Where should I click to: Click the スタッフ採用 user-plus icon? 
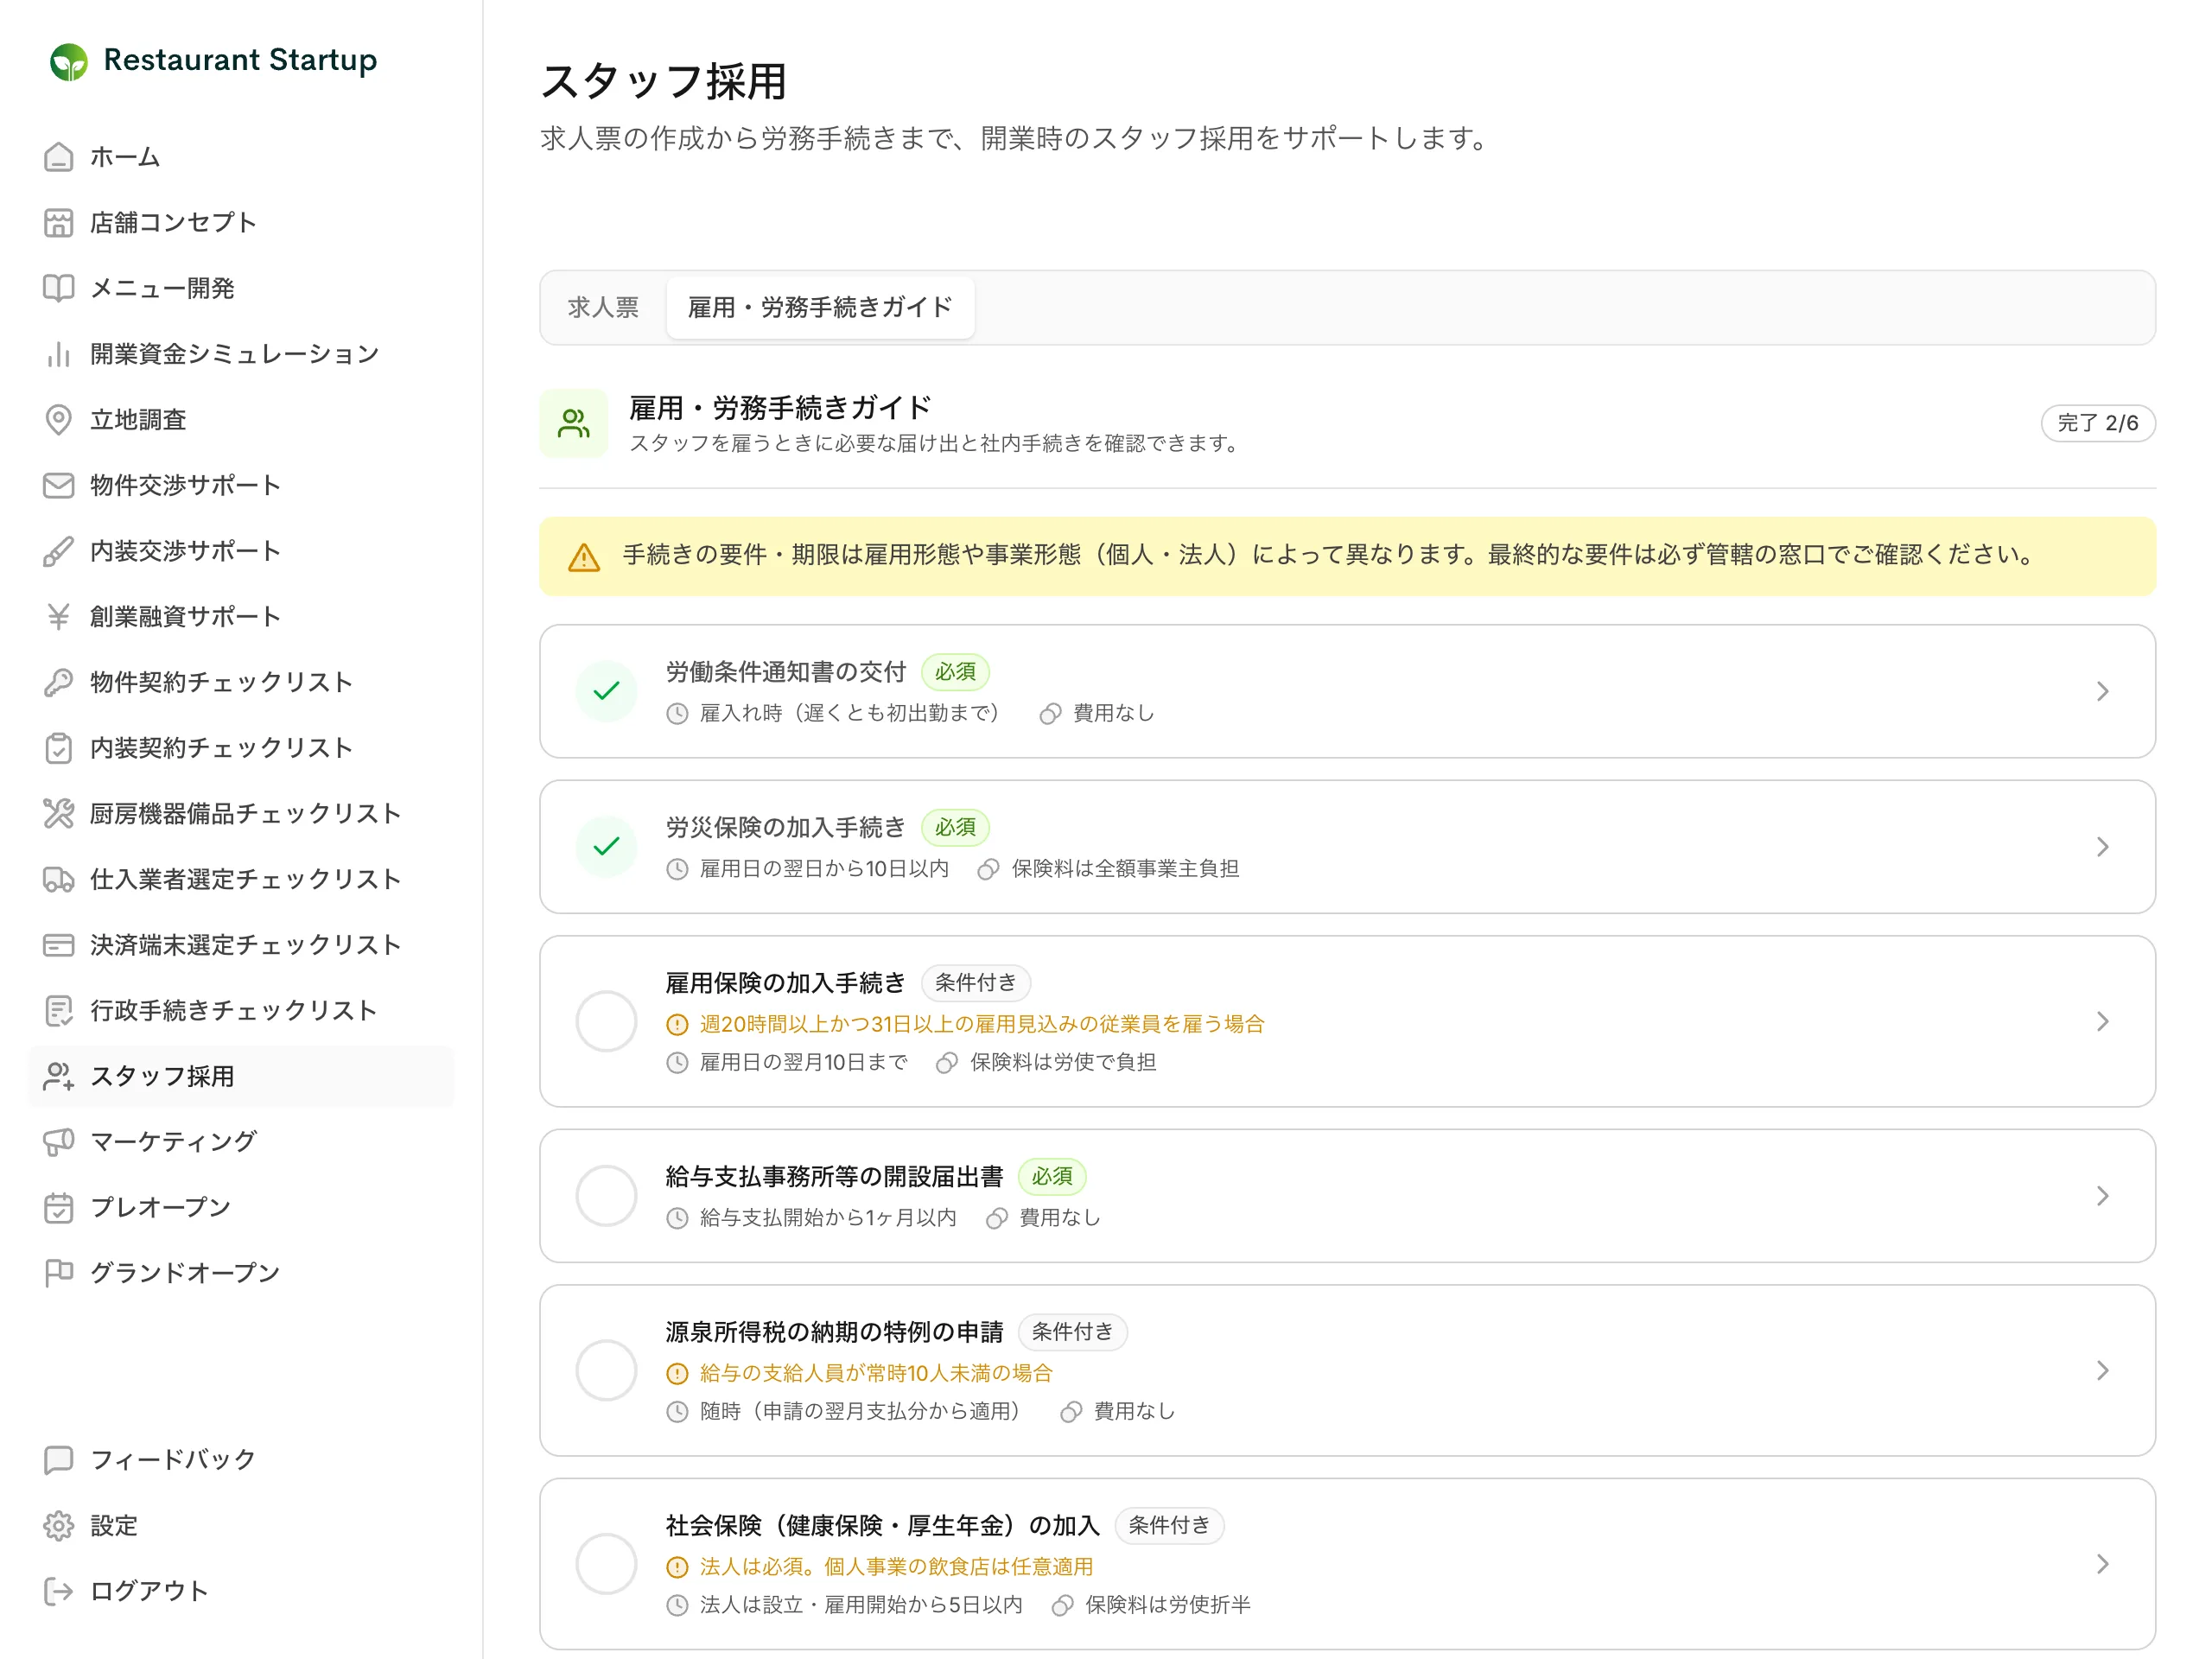58,1076
